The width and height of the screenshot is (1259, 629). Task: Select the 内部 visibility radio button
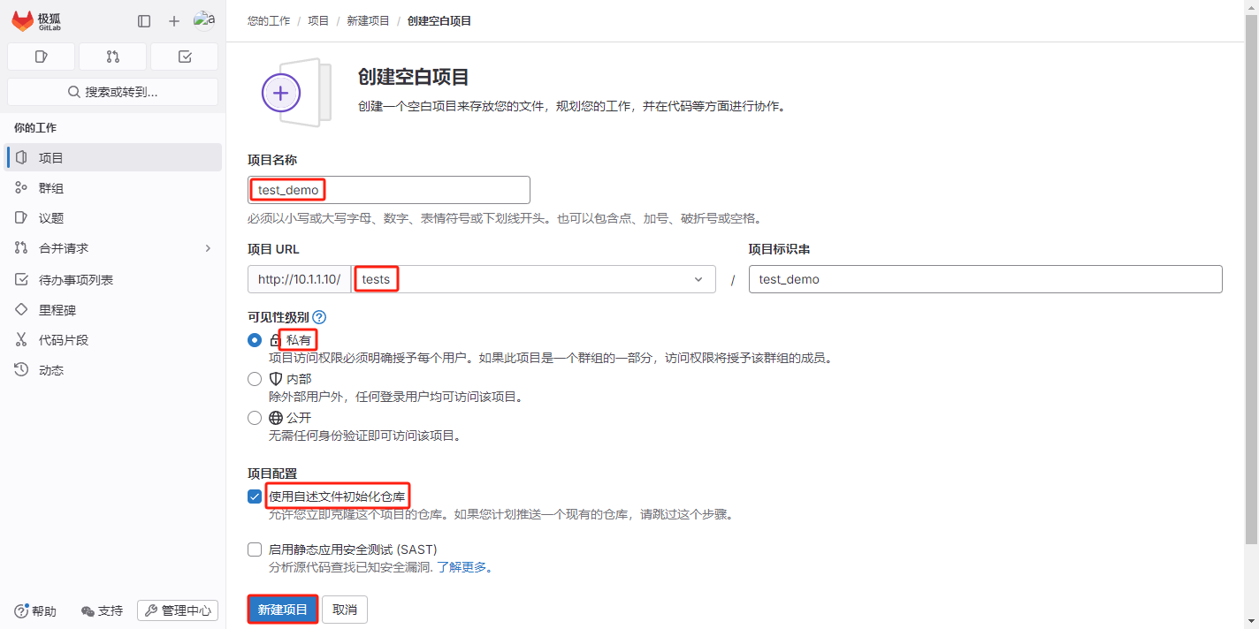coord(255,379)
